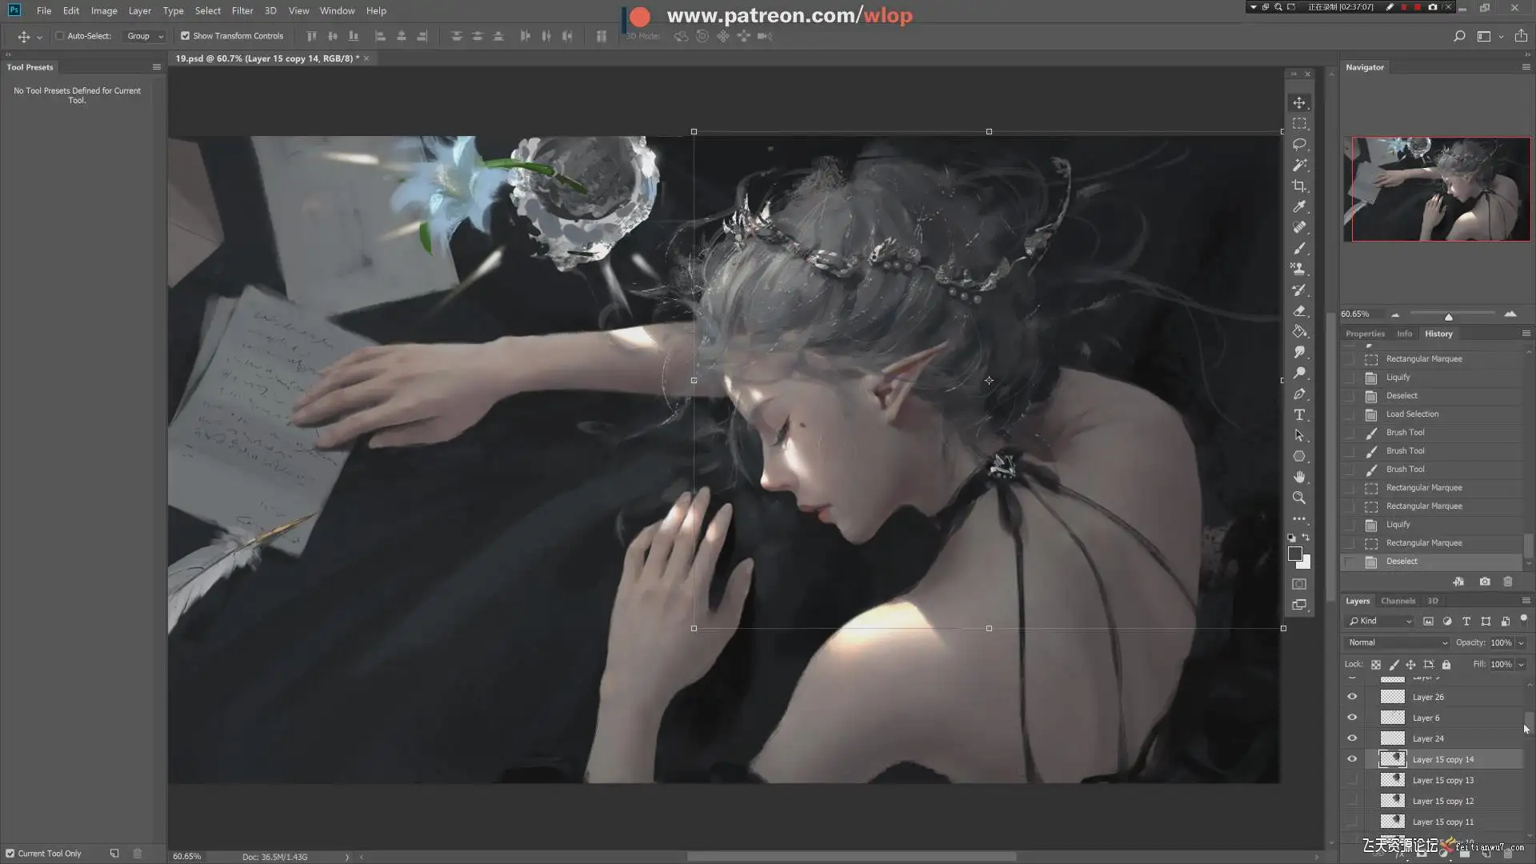This screenshot has width=1536, height=864.
Task: Click the foreground color swatch
Action: click(1294, 554)
